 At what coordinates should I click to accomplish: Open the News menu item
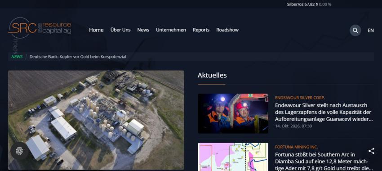pyautogui.click(x=143, y=30)
